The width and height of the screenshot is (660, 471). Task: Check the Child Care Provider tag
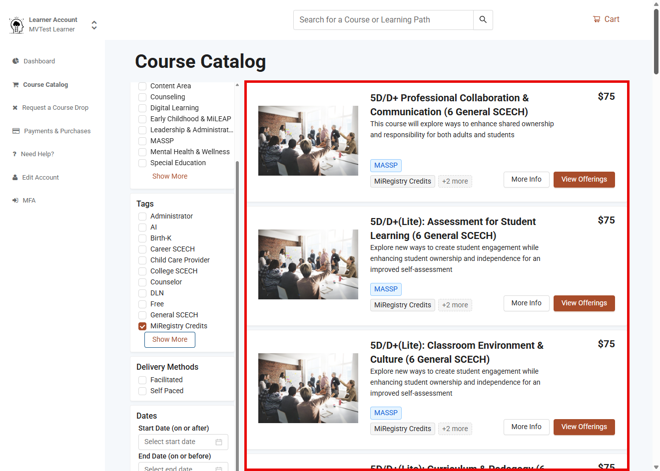(142, 260)
